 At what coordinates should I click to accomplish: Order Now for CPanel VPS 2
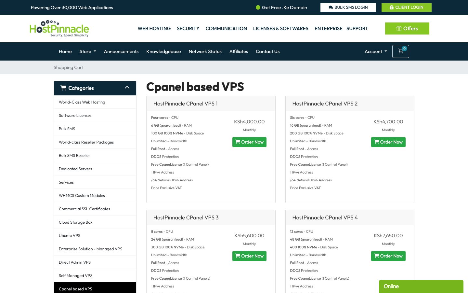(388, 142)
